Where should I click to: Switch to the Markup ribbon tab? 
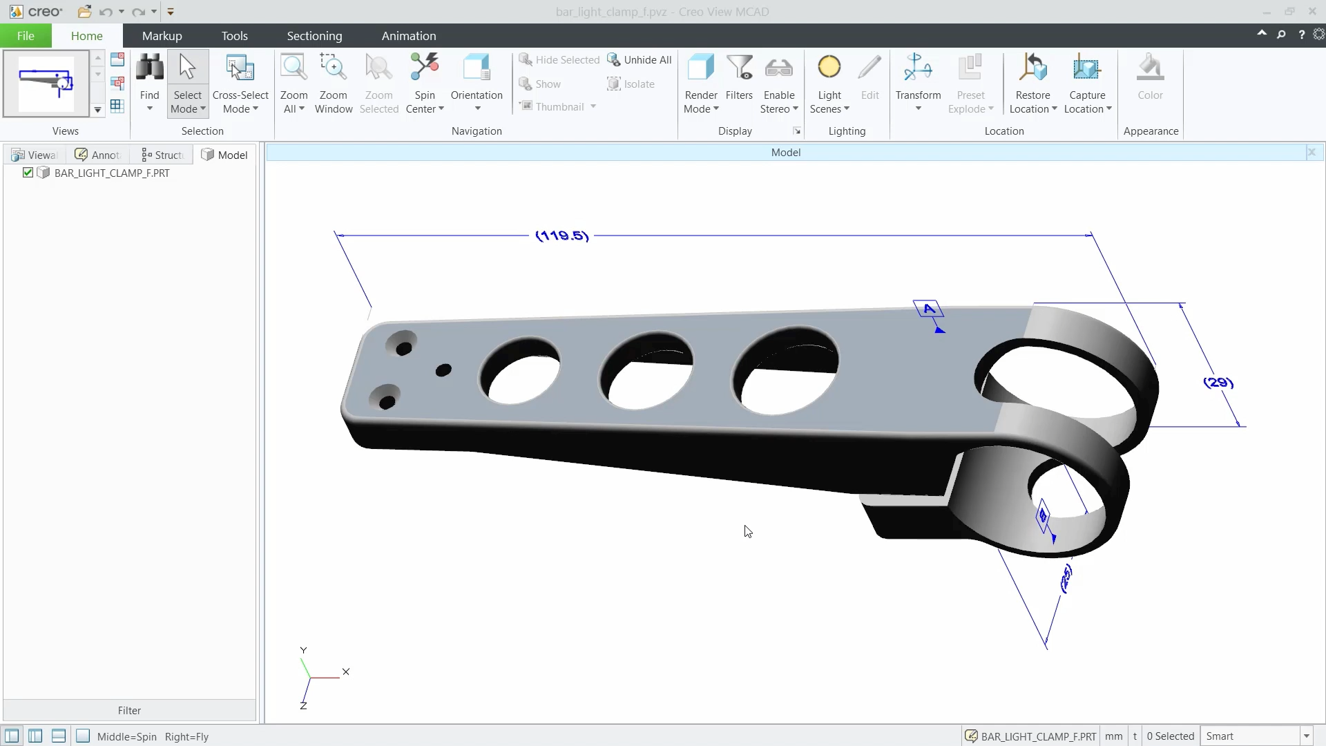coord(162,36)
